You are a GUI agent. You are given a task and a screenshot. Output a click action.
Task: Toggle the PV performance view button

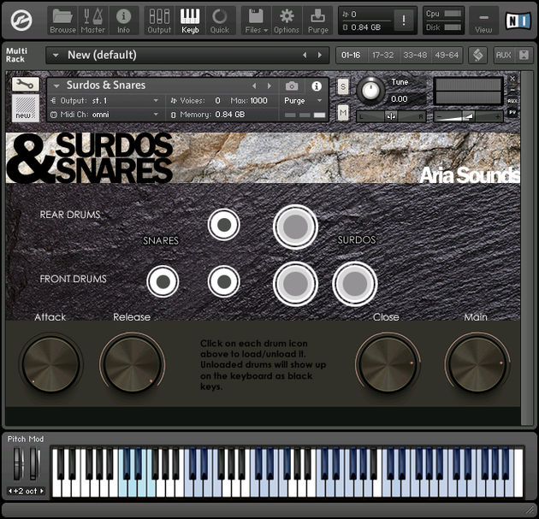(512, 112)
